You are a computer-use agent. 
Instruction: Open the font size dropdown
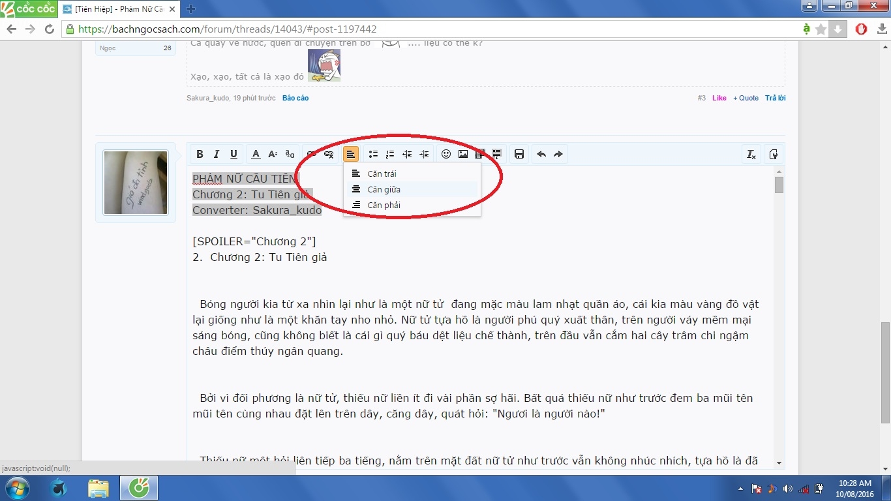point(273,155)
